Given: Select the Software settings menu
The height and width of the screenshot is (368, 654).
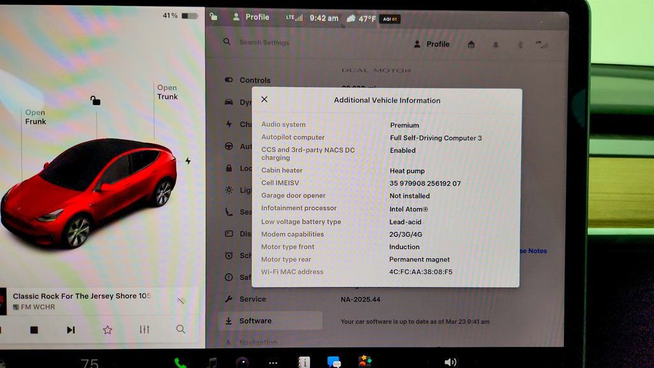Looking at the screenshot, I should (x=270, y=321).
